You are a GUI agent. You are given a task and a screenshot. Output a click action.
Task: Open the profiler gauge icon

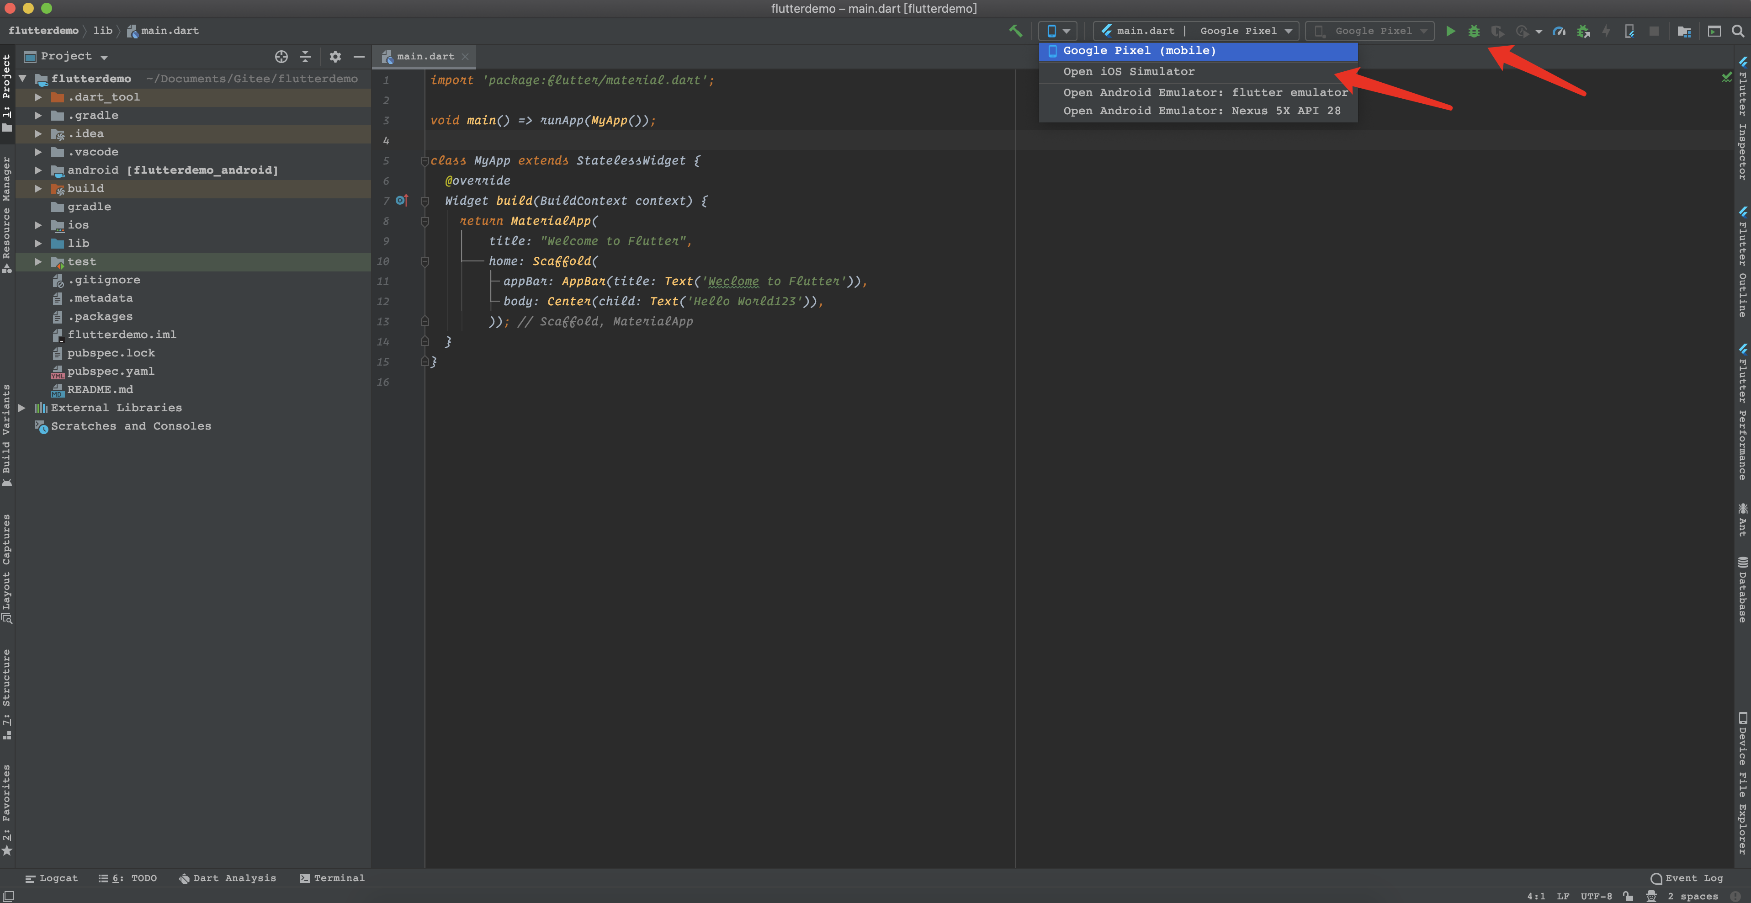tap(1560, 31)
